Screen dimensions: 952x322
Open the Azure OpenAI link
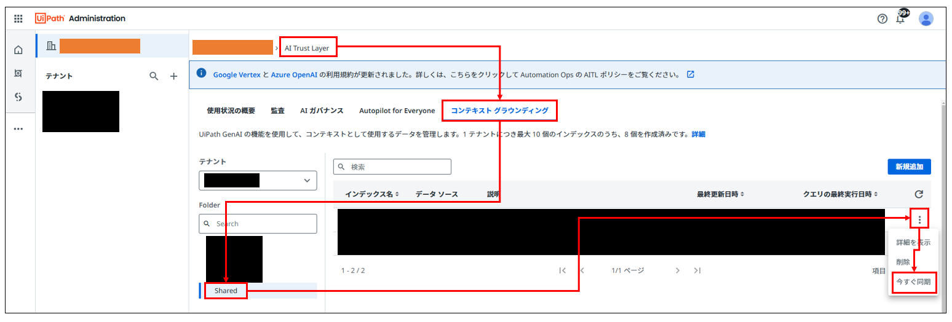294,74
